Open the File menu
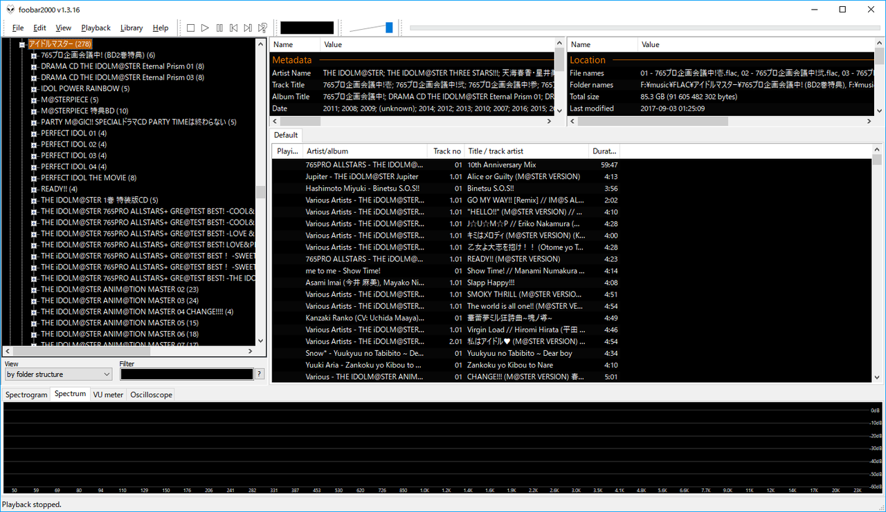 18,28
